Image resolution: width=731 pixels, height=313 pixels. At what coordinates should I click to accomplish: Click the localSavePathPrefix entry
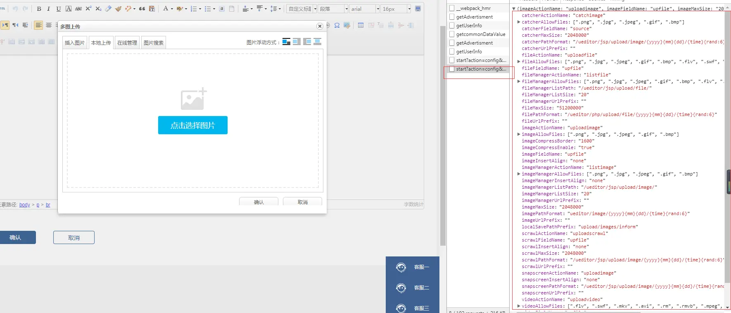580,227
